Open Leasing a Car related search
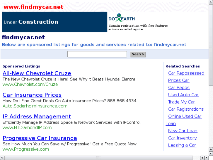Viewport: 213px width, 160px height. (182, 145)
